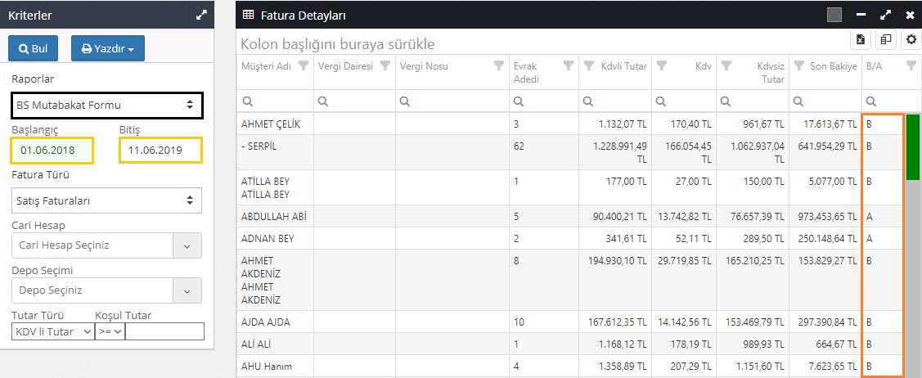This screenshot has width=922, height=378.
Task: Click filter icon on Müşteri Adı column
Action: point(303,66)
